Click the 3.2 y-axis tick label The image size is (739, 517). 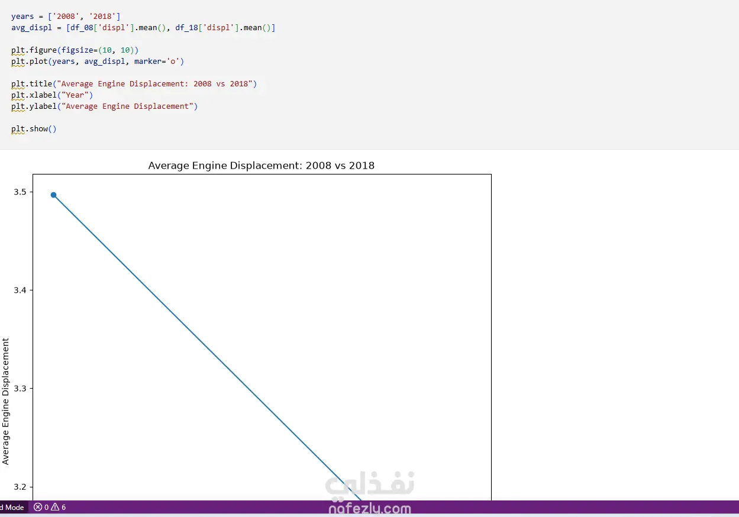pyautogui.click(x=20, y=487)
